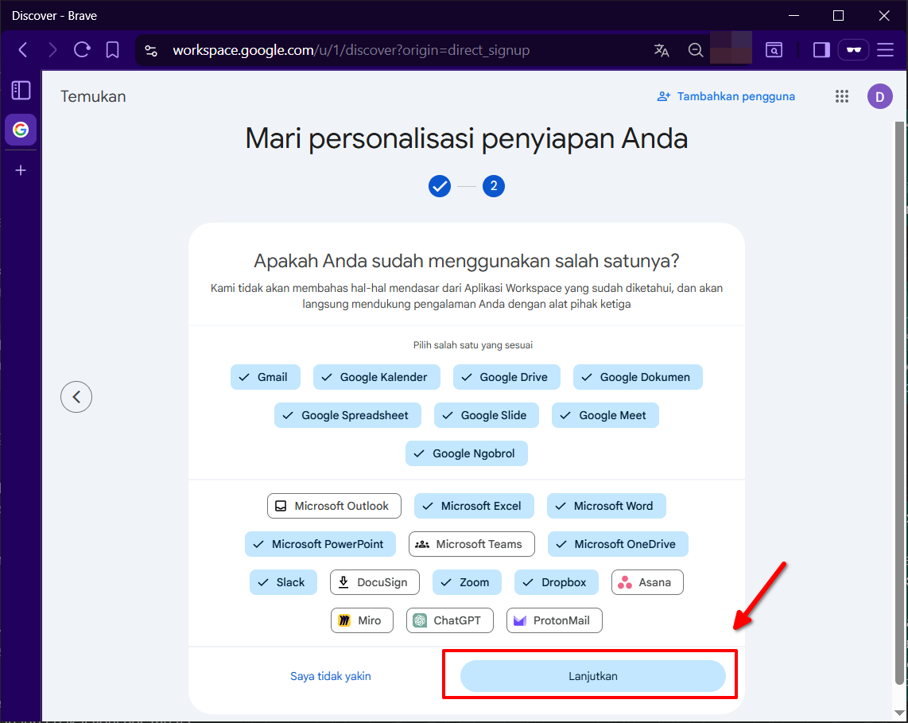
Task: Deselect the Google Meet chip
Action: 605,415
